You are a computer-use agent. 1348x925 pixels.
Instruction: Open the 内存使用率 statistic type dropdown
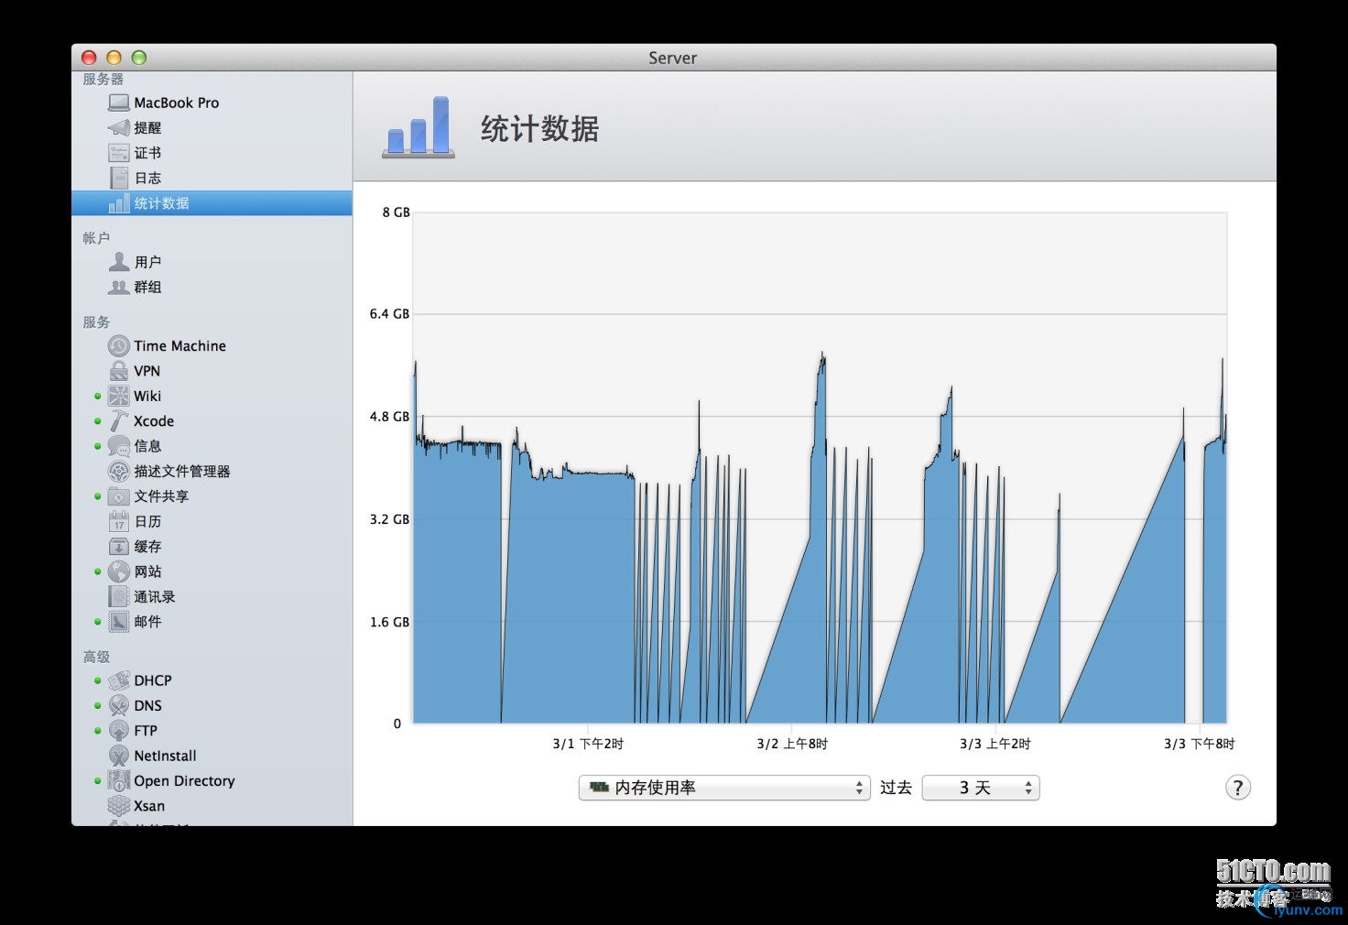(x=723, y=788)
